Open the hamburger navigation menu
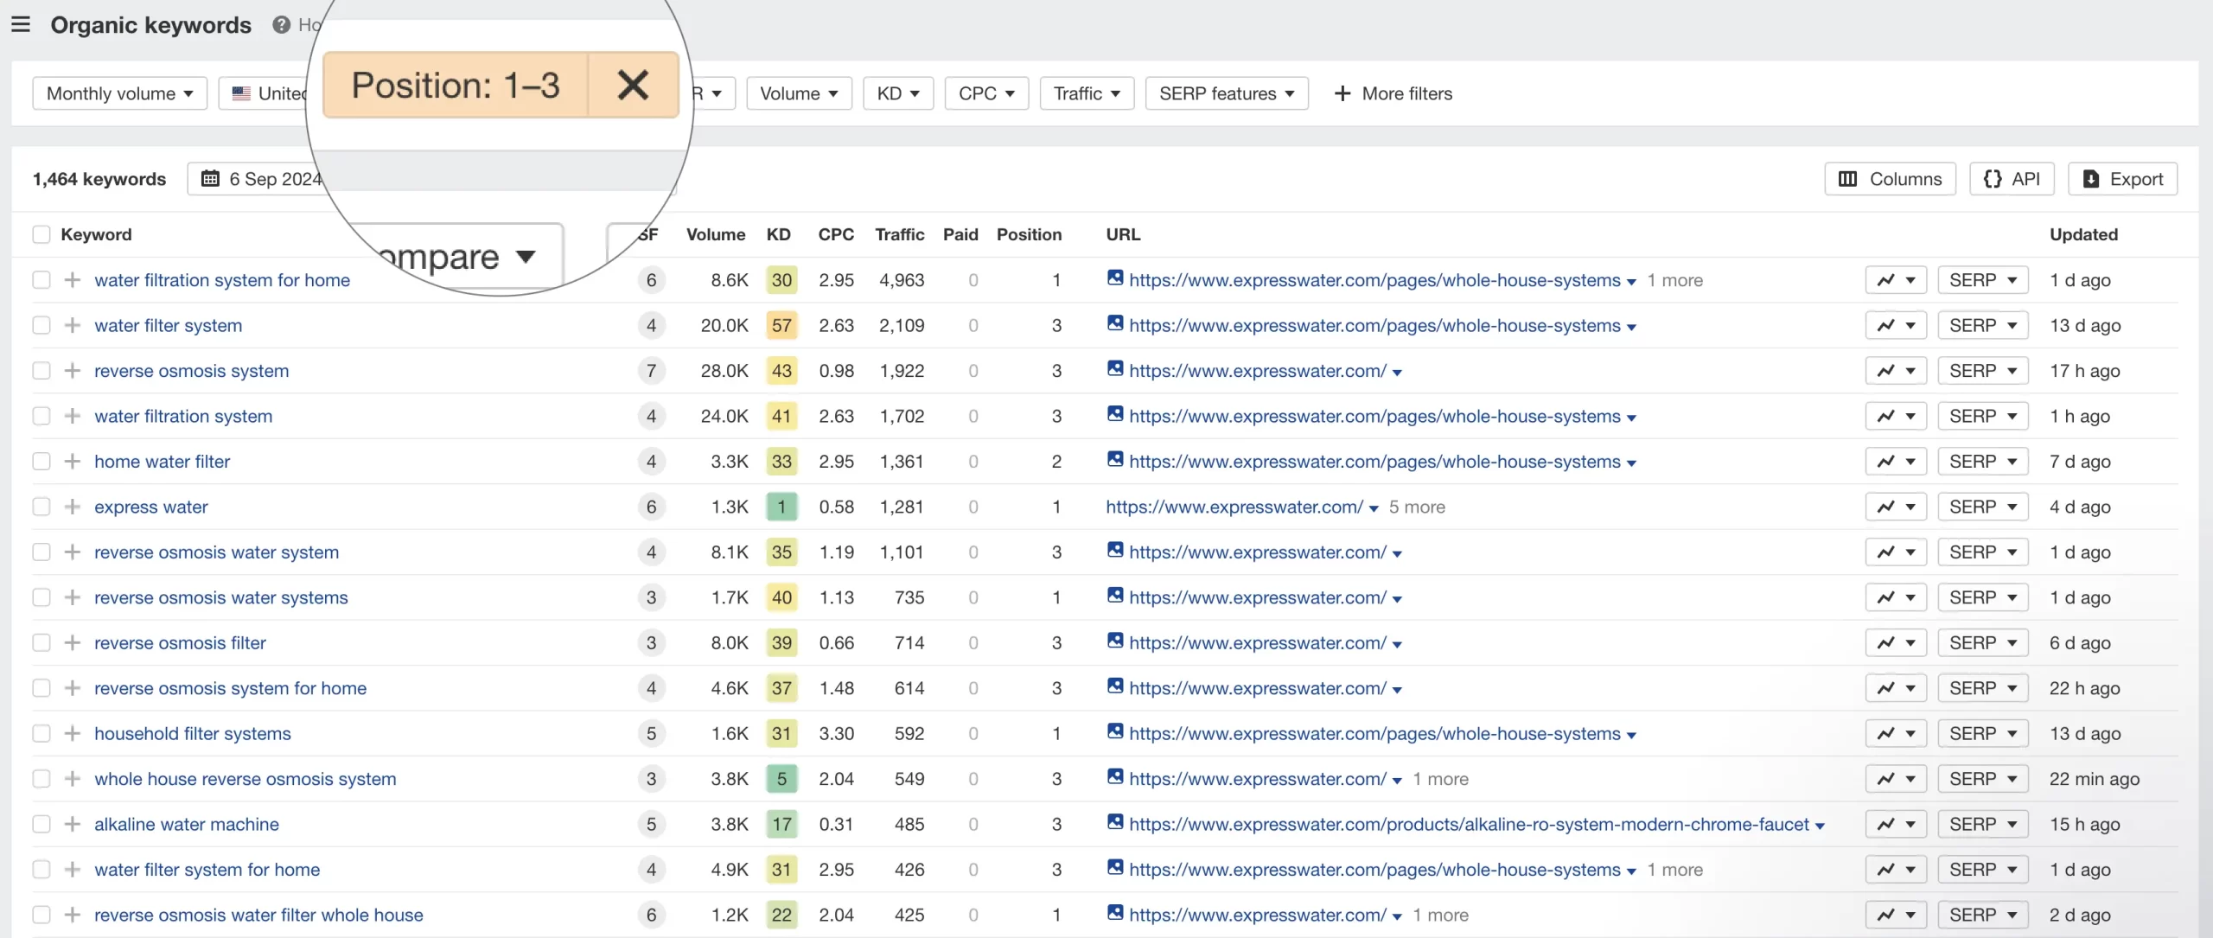 pos(21,24)
